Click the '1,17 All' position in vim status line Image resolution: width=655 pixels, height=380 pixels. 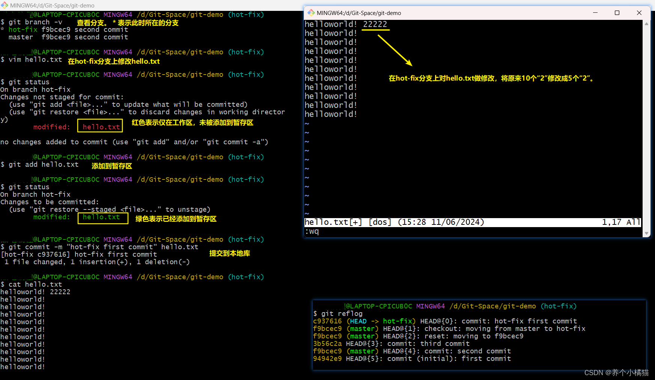click(x=621, y=222)
